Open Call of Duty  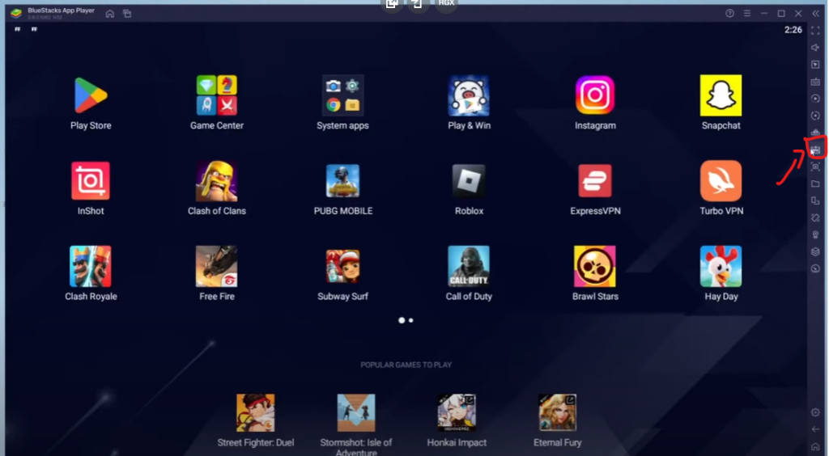tap(469, 267)
